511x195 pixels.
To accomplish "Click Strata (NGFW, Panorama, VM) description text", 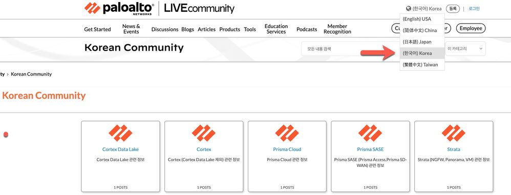I will (454, 160).
